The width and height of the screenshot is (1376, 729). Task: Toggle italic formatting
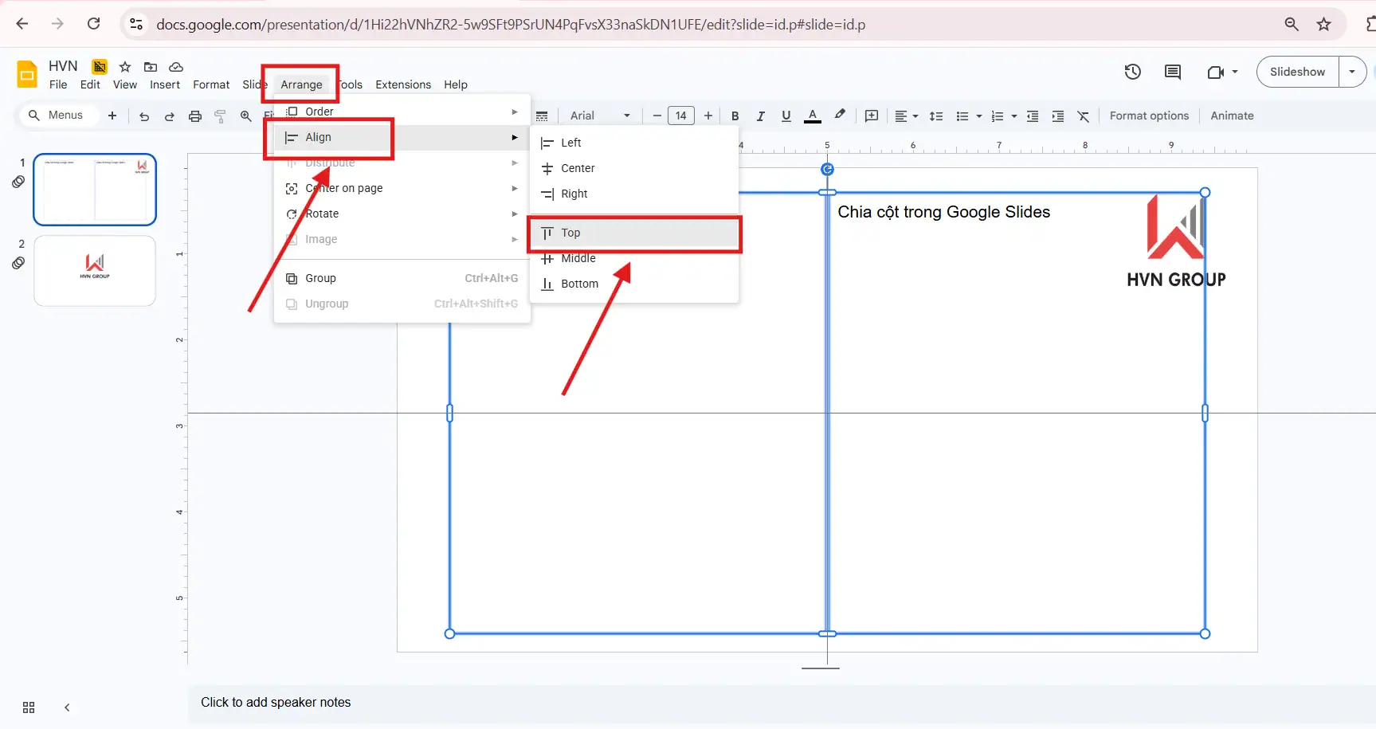[x=761, y=116]
